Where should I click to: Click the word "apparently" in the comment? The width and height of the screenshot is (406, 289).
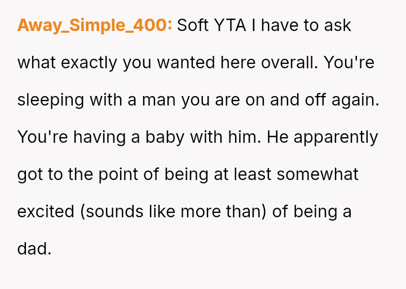tap(336, 137)
